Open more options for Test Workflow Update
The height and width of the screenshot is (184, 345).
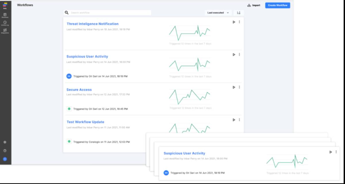tap(239, 120)
